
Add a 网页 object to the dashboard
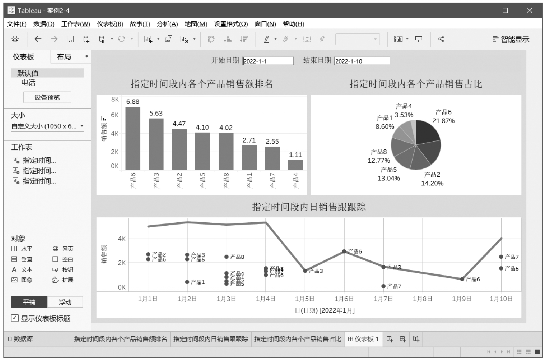click(x=63, y=249)
